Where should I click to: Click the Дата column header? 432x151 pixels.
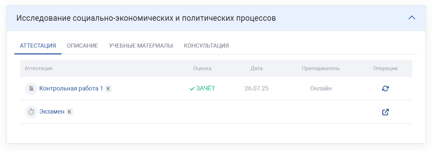coord(256,68)
